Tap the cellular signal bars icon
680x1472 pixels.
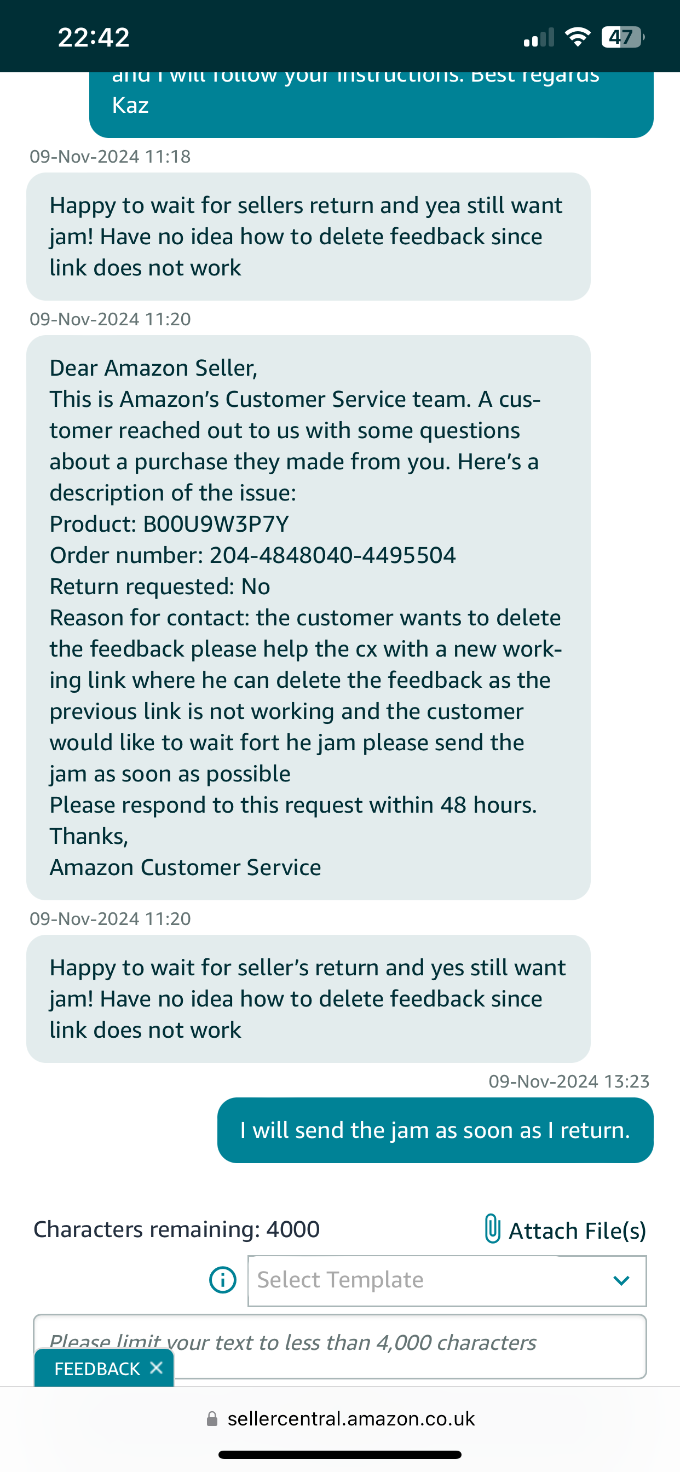539,38
